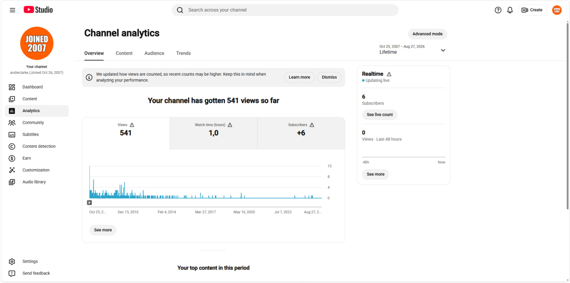This screenshot has width=570, height=283.
Task: Open the hamburger navigation menu
Action: [12, 10]
